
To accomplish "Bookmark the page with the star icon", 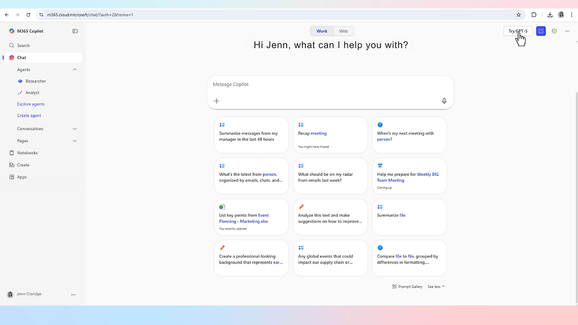I will click(x=518, y=15).
